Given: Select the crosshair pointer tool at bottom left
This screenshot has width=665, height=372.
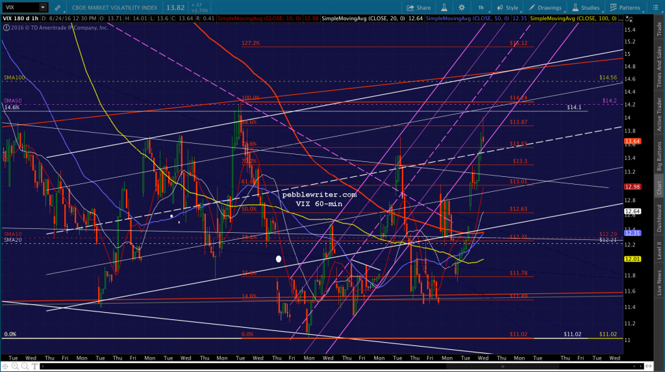Looking at the screenshot, I should (x=5, y=366).
